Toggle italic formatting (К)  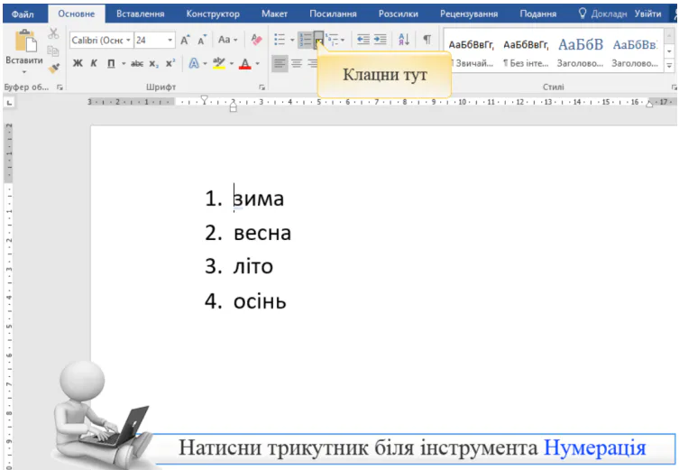(93, 64)
